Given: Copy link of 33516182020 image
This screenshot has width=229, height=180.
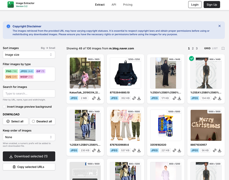Looking at the screenshot, I should 174,150.
